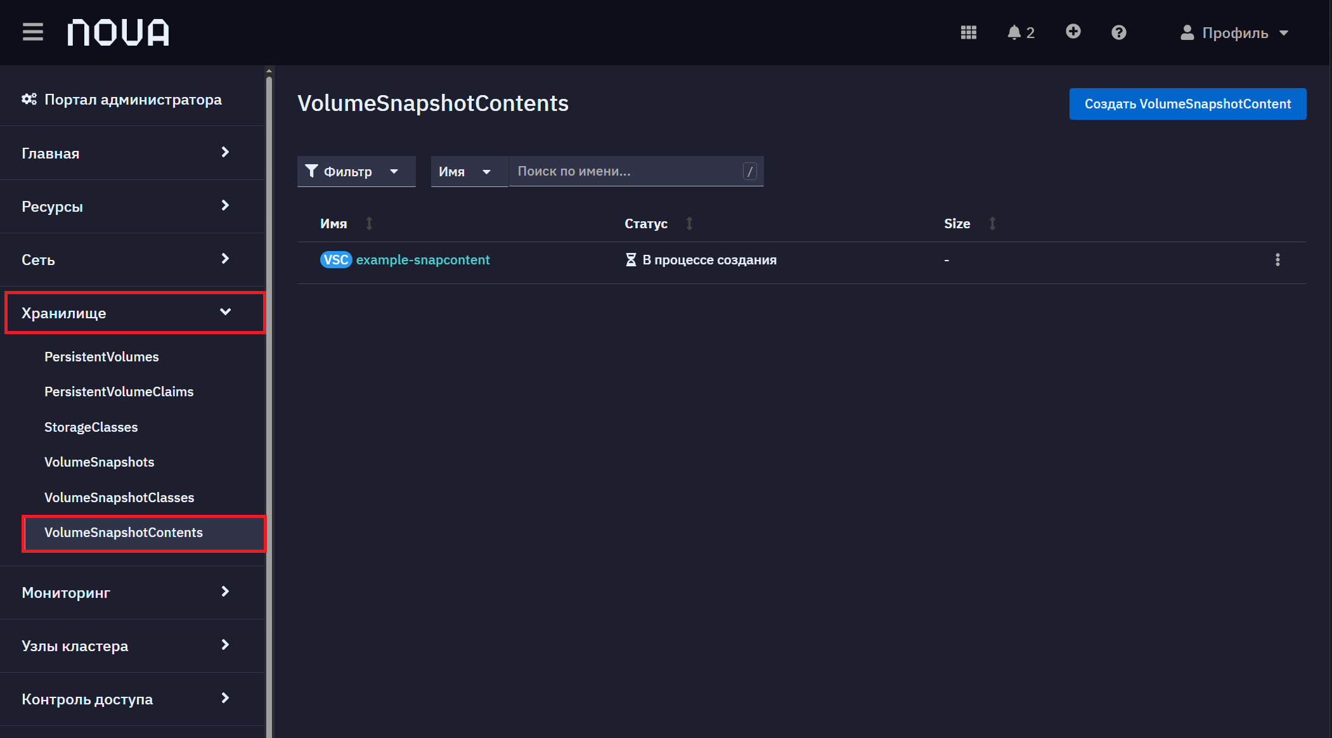Open VolumeSnapshotClasses page
This screenshot has width=1332, height=738.
coord(119,498)
